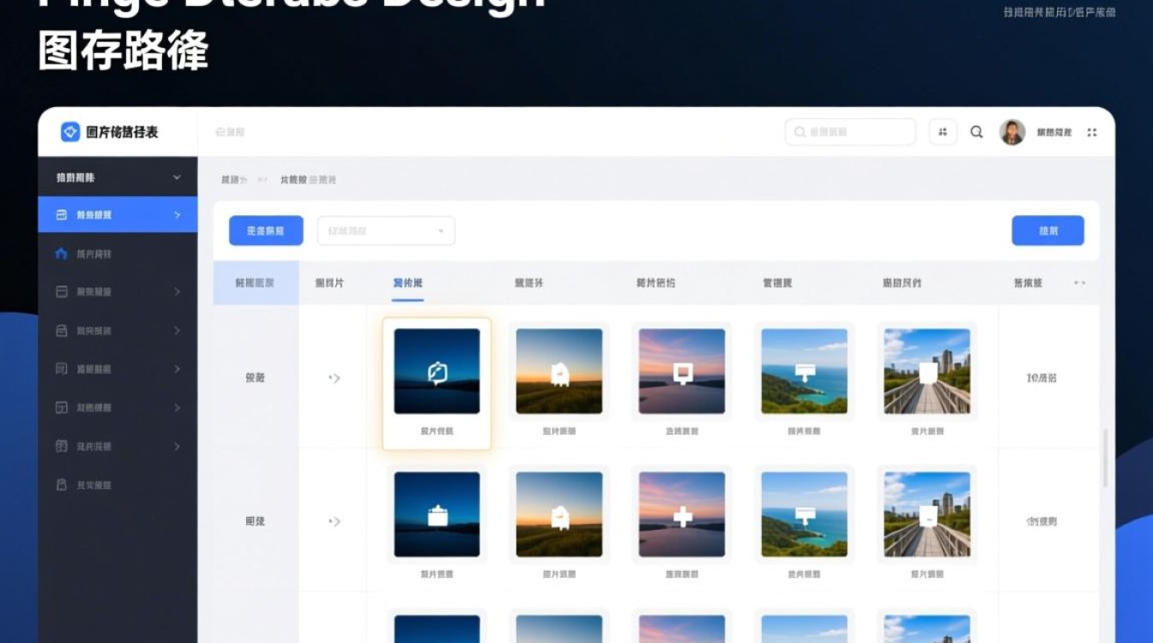Click the magnifying glass icon beside the user avatar
The image size is (1153, 643).
point(976,132)
